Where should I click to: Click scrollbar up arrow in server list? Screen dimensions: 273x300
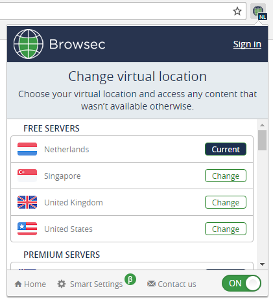pyautogui.click(x=263, y=125)
